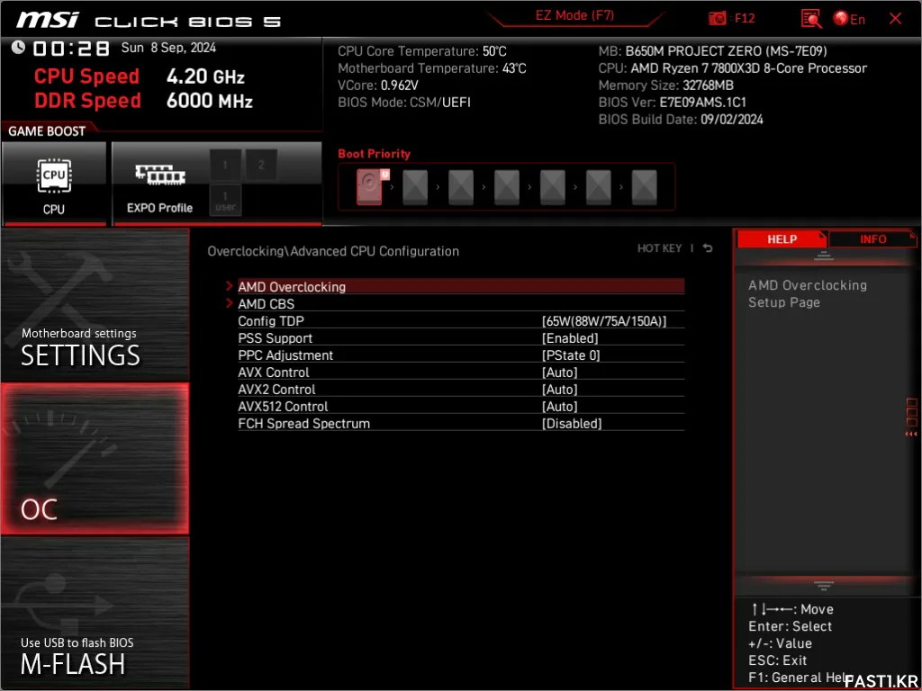Select the EXPO user profile 1
This screenshot has width=922, height=691.
click(225, 200)
